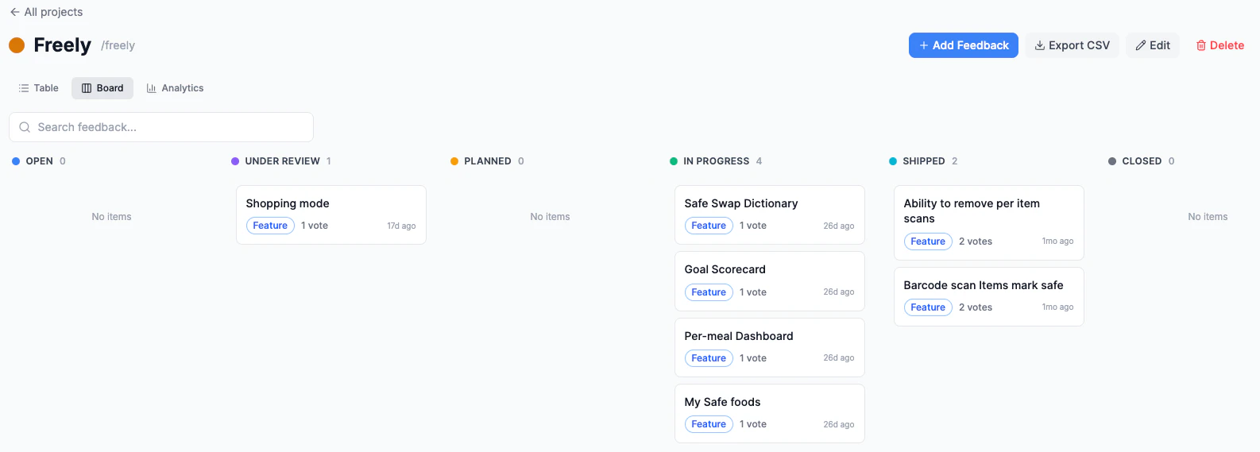This screenshot has width=1260, height=452.
Task: Click the plus icon in Add Feedback
Action: [924, 45]
